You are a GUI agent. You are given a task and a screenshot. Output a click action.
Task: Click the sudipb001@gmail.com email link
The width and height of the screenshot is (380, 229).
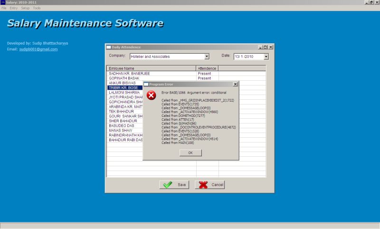click(x=38, y=49)
